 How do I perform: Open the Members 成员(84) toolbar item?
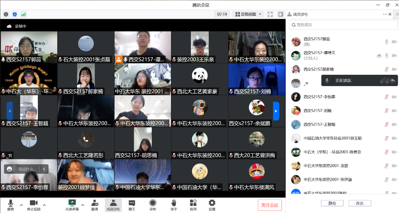point(113,205)
